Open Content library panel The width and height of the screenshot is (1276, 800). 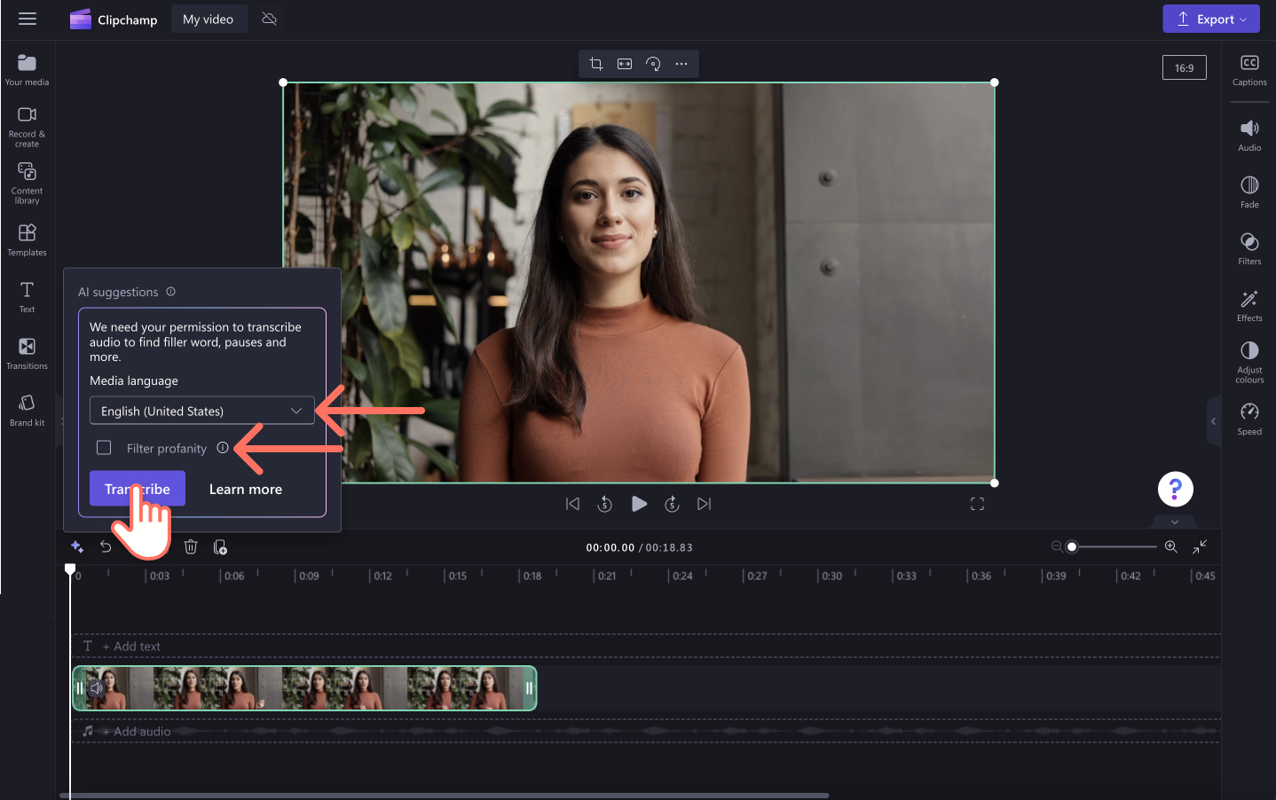27,183
